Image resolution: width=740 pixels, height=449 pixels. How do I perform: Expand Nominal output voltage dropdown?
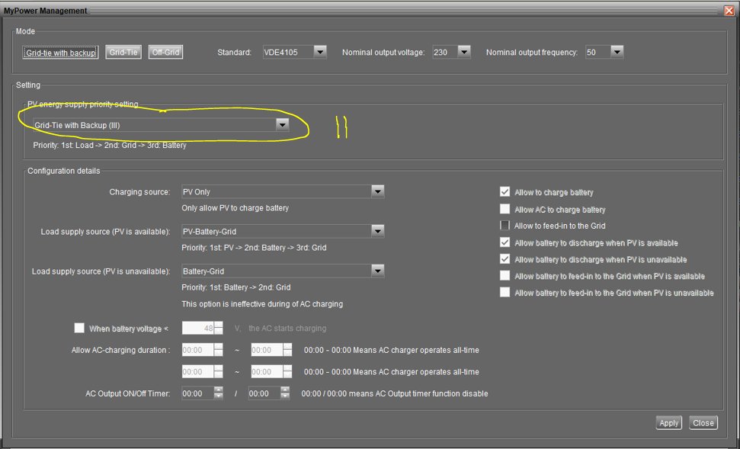pyautogui.click(x=464, y=52)
